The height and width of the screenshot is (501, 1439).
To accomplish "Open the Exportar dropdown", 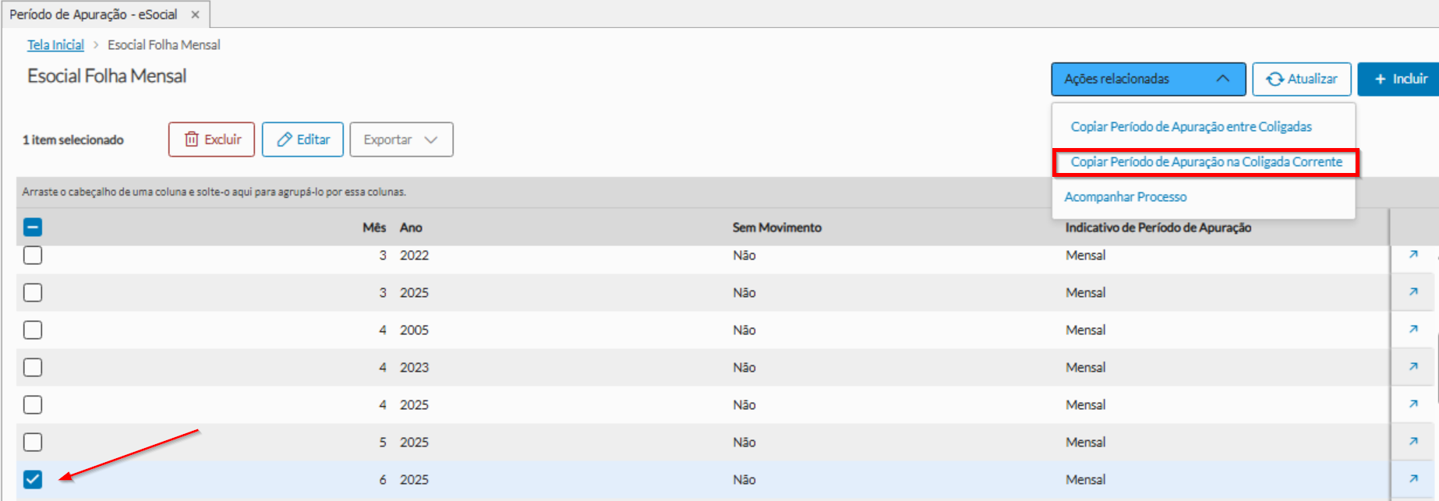I will [x=401, y=139].
